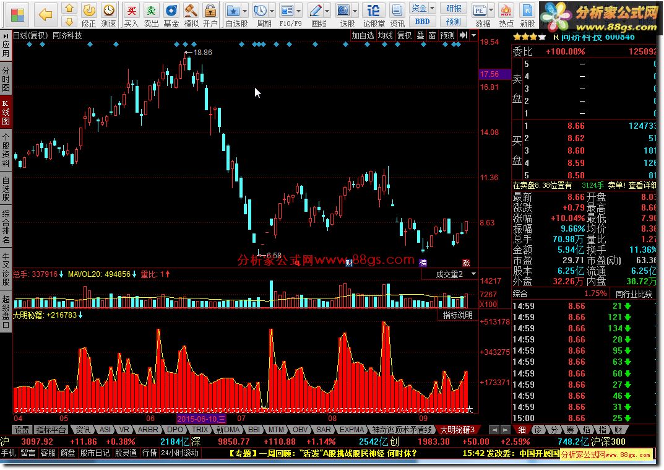Click the 研报 research report button
The height and width of the screenshot is (470, 664).
pyautogui.click(x=454, y=8)
